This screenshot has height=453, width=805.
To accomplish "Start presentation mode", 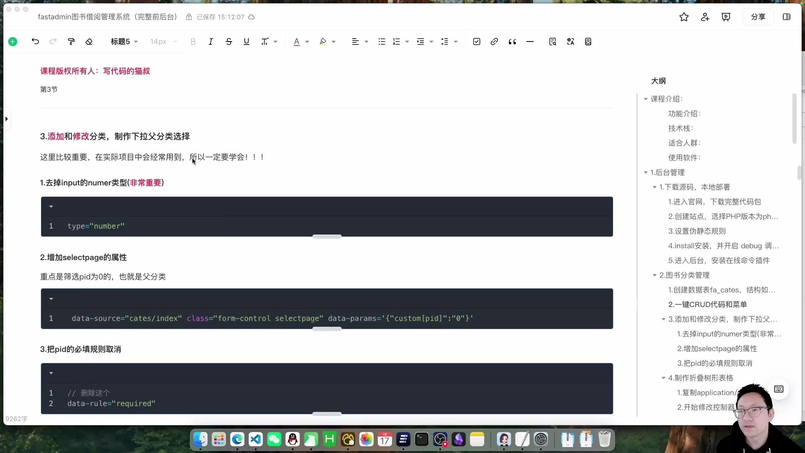I will click(x=726, y=17).
